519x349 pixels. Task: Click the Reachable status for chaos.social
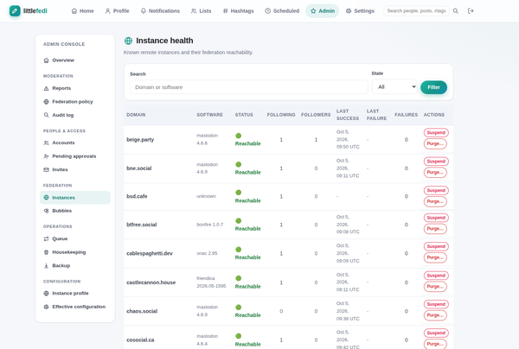pos(247,312)
